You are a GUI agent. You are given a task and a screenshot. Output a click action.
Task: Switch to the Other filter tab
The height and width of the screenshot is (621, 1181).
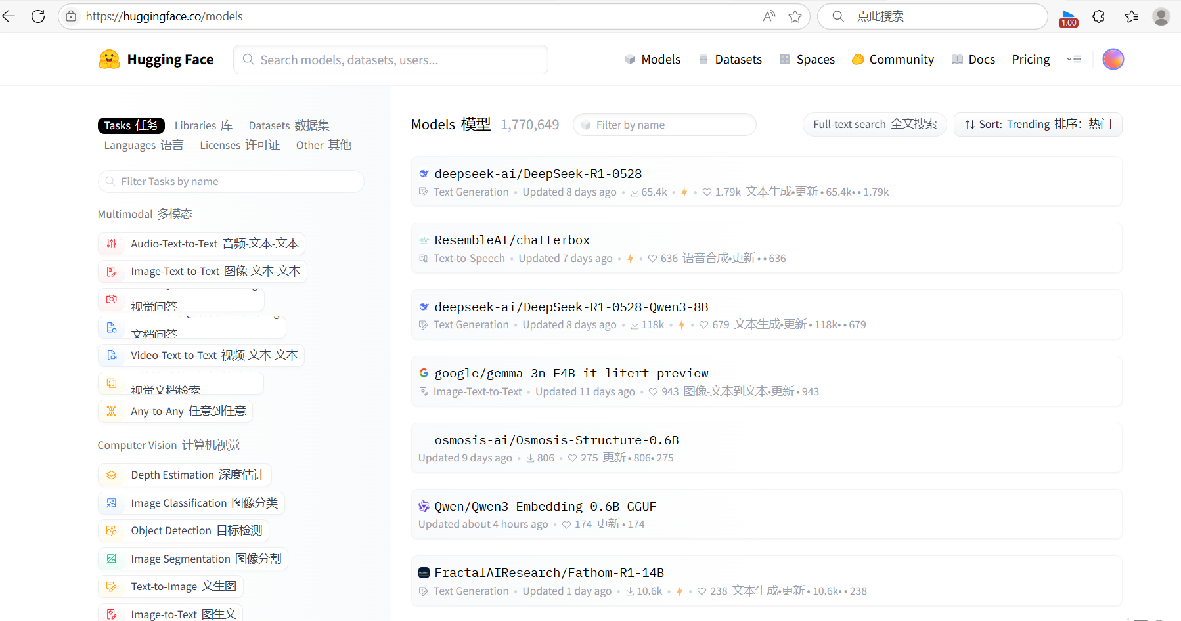(x=324, y=145)
